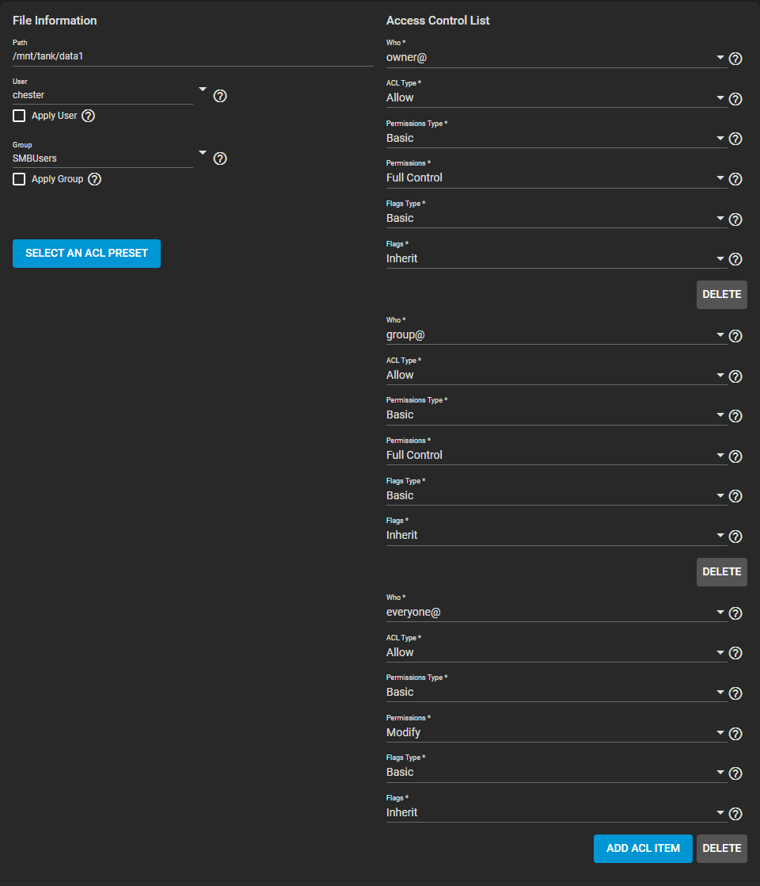
Task: Click help icon beside Group field
Action: pos(221,158)
